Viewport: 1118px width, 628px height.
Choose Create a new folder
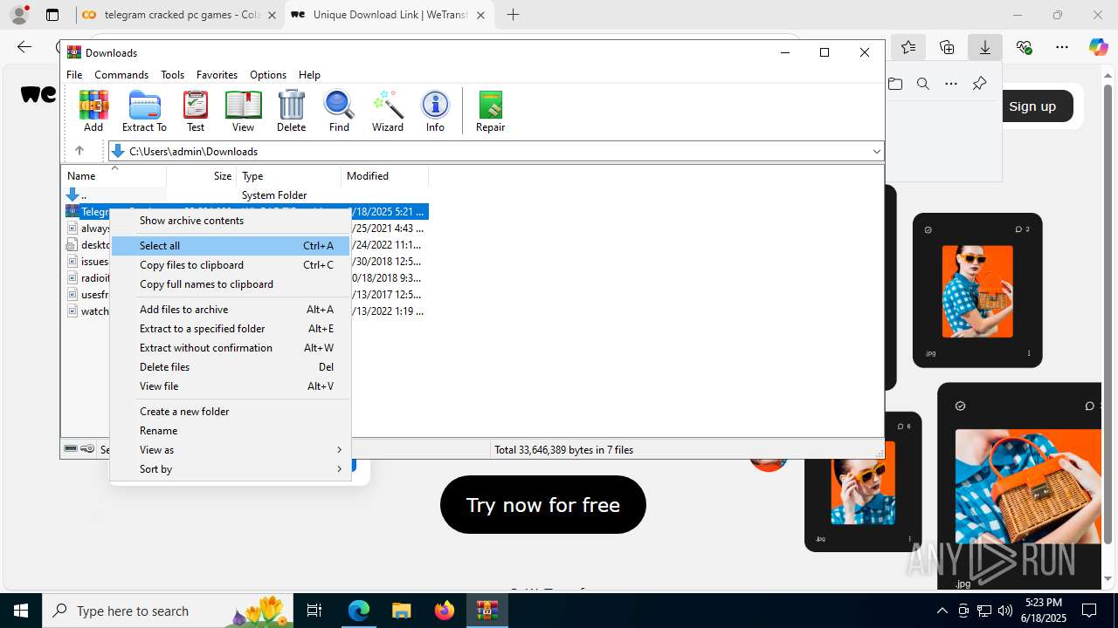pyautogui.click(x=231, y=412)
